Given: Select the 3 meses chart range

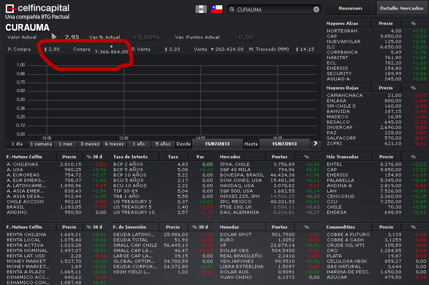Looking at the screenshot, I should [x=90, y=144].
